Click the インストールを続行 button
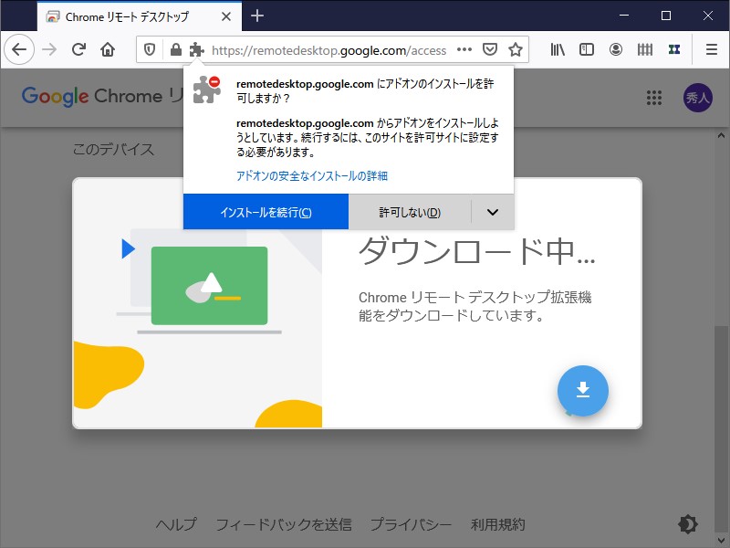The height and width of the screenshot is (548, 730). click(266, 212)
